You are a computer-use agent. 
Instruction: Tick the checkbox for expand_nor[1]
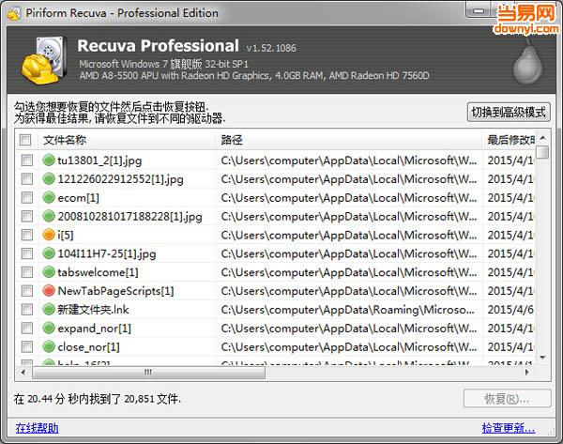coord(25,329)
